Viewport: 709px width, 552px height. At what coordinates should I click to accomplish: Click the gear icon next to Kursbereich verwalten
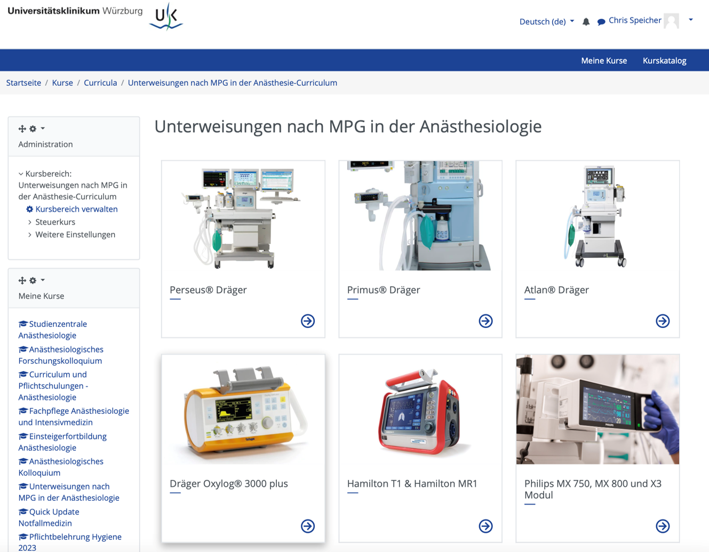[30, 209]
